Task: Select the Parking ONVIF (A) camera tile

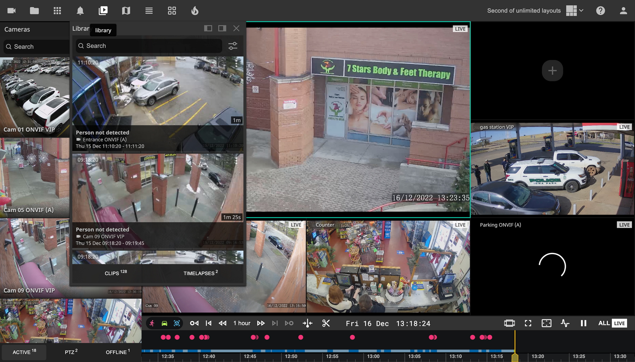Action: pyautogui.click(x=553, y=266)
